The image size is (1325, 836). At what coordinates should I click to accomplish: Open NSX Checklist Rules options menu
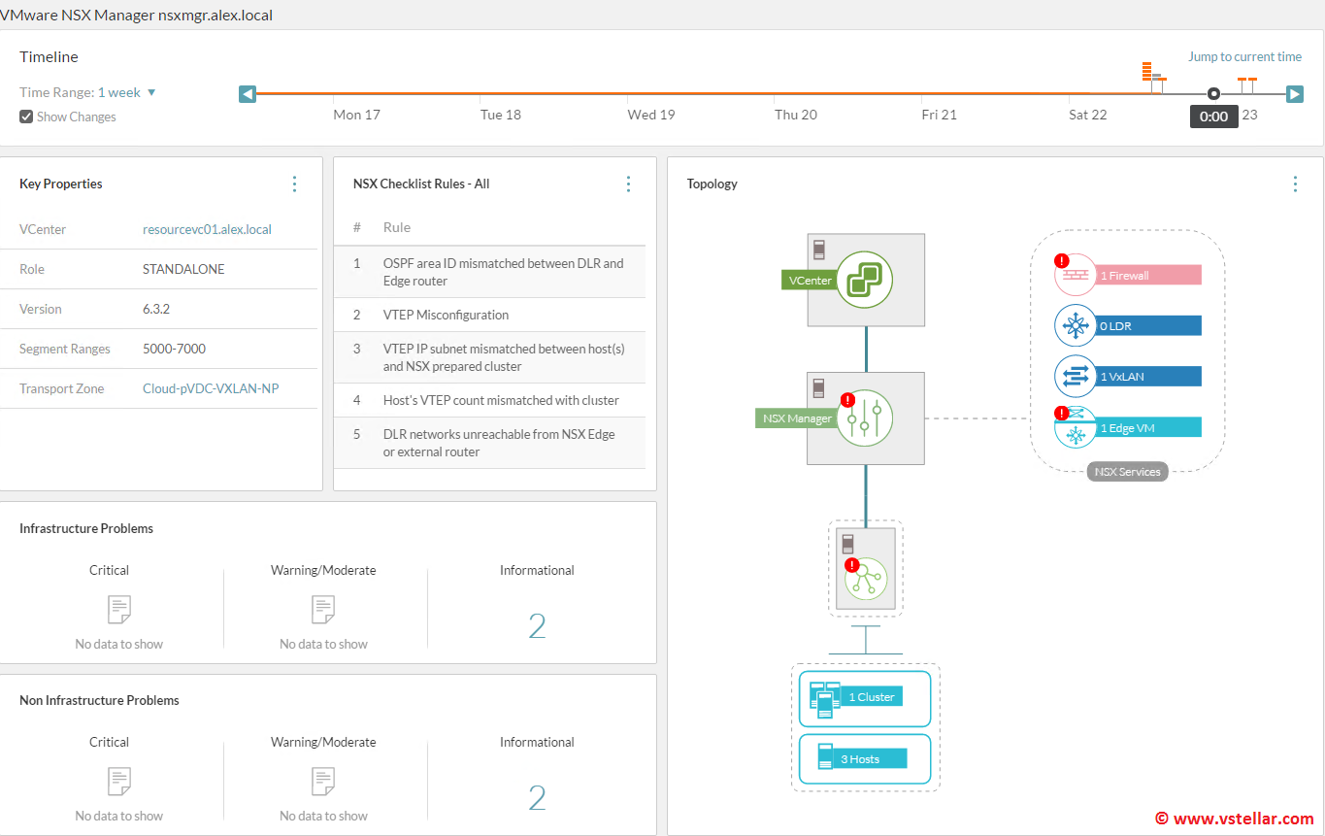pyautogui.click(x=628, y=184)
